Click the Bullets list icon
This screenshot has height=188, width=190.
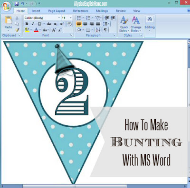pyautogui.click(x=79, y=18)
